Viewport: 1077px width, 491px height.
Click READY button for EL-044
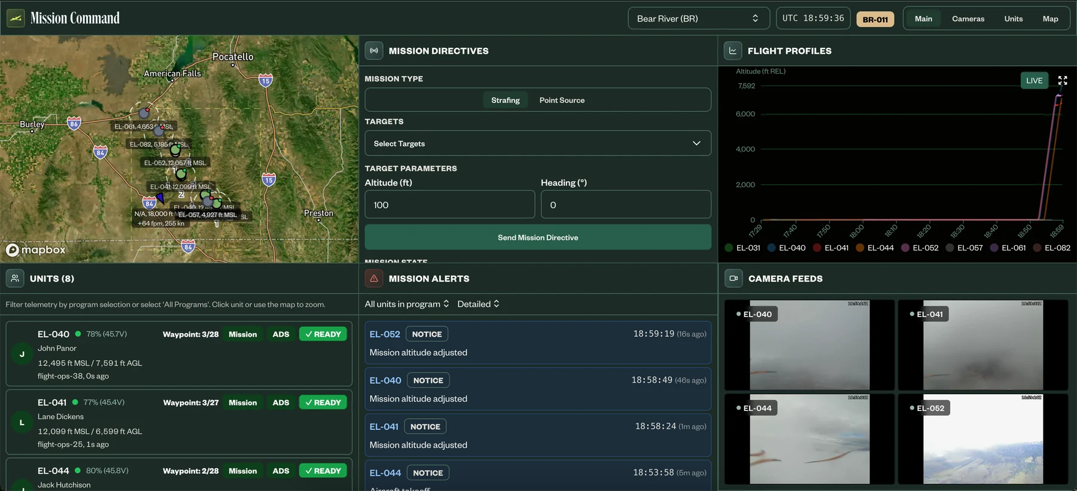coord(323,471)
